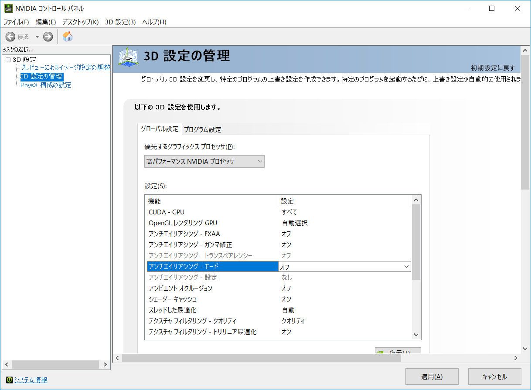Click the 自動選択 value for OpenGL

pos(295,223)
